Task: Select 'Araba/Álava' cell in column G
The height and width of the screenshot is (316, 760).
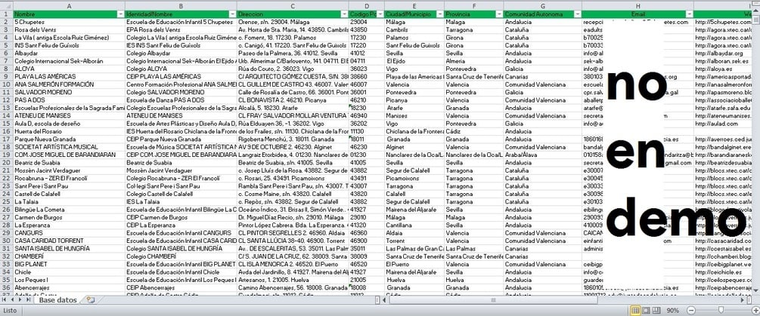Action: click(542, 155)
